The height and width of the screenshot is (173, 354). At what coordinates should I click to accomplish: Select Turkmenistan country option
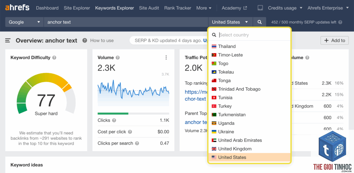pyautogui.click(x=250, y=115)
